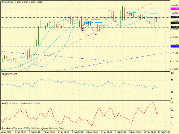
Task: Click the RSI scale value 30
Action: click(x=172, y=92)
